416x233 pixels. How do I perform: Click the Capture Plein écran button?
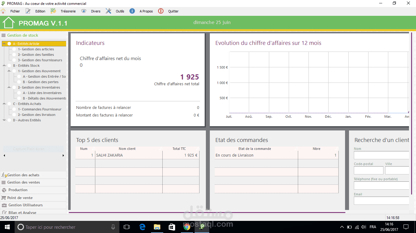point(33,149)
